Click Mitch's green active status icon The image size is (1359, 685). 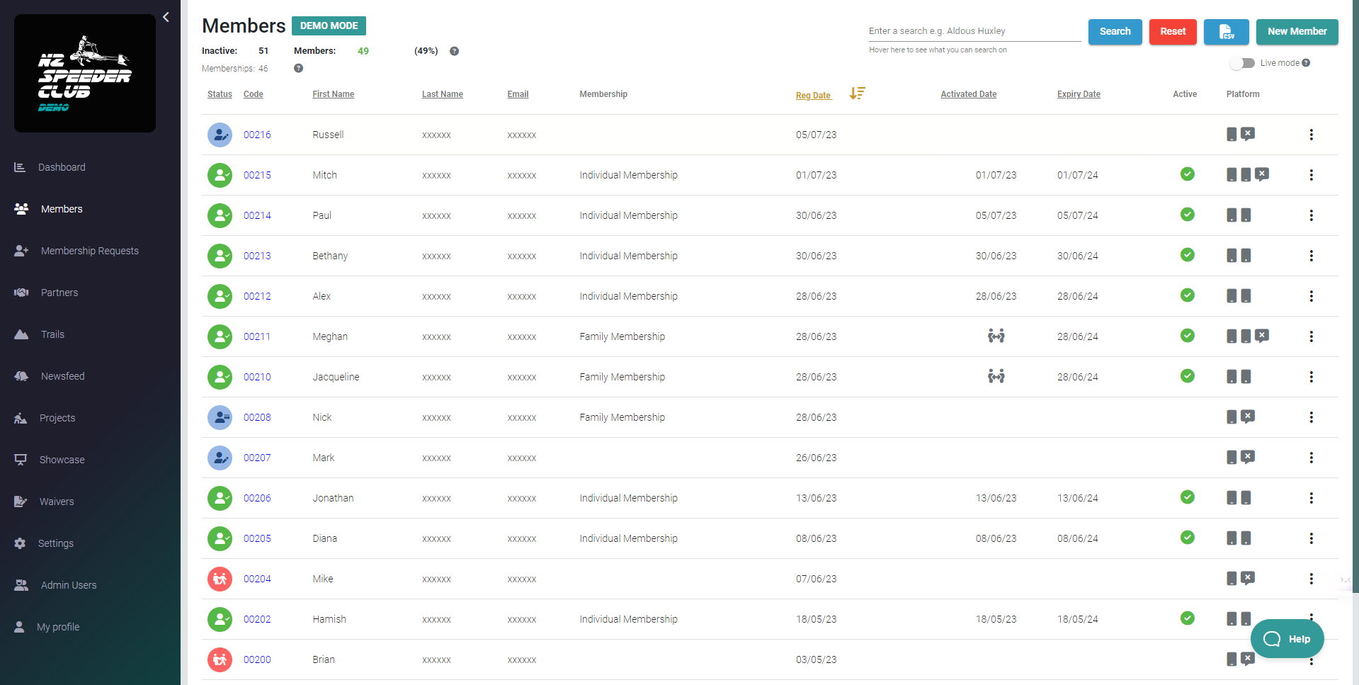click(220, 175)
